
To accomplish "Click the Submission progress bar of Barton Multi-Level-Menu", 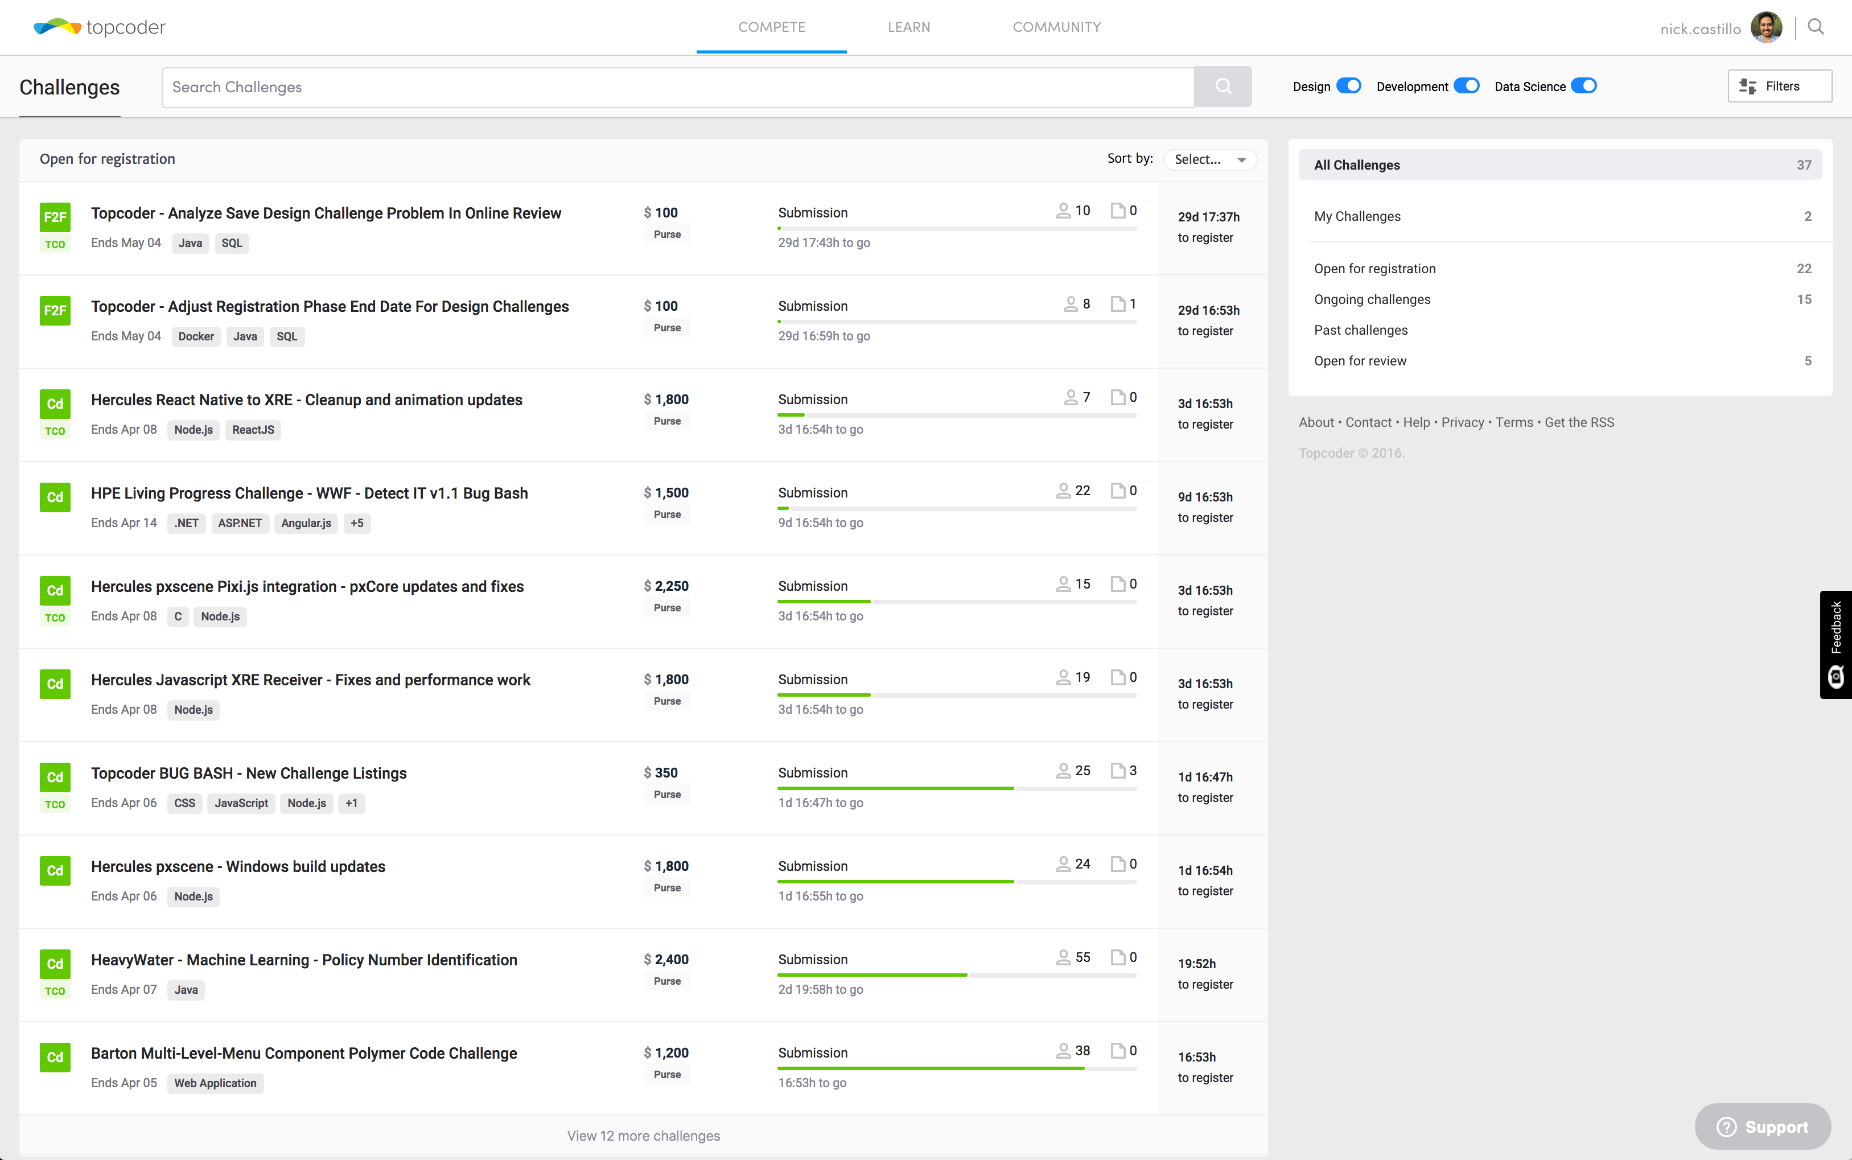I will (x=957, y=1068).
